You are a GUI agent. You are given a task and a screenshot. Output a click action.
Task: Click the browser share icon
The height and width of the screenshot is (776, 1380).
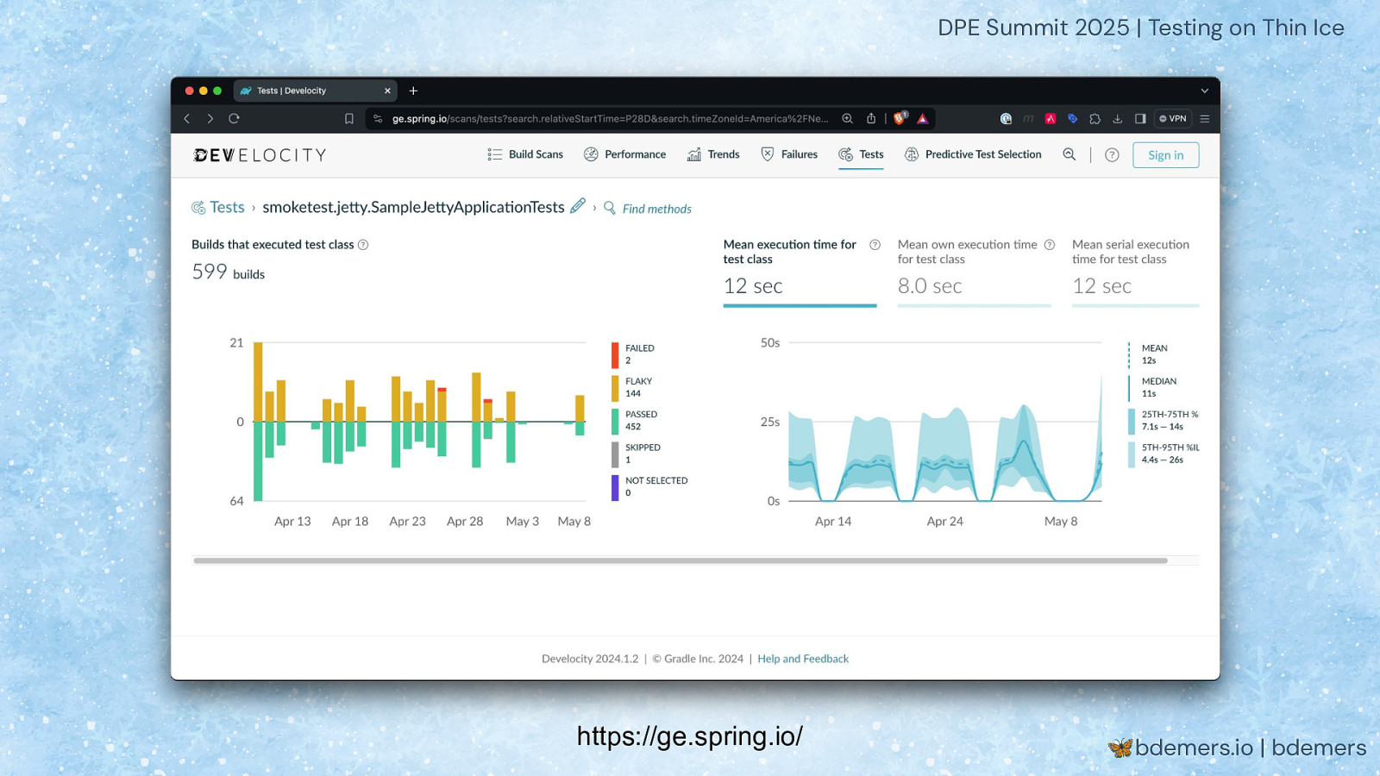871,119
